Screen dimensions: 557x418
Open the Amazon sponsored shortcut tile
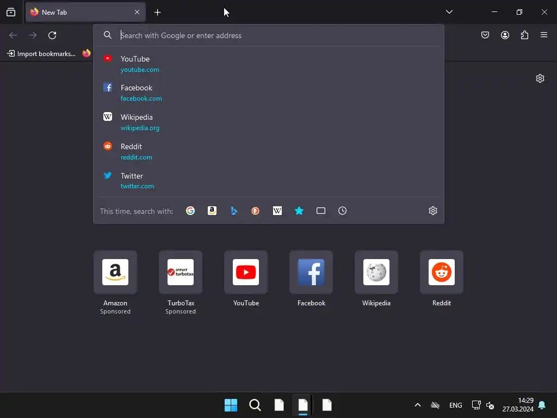[115, 272]
